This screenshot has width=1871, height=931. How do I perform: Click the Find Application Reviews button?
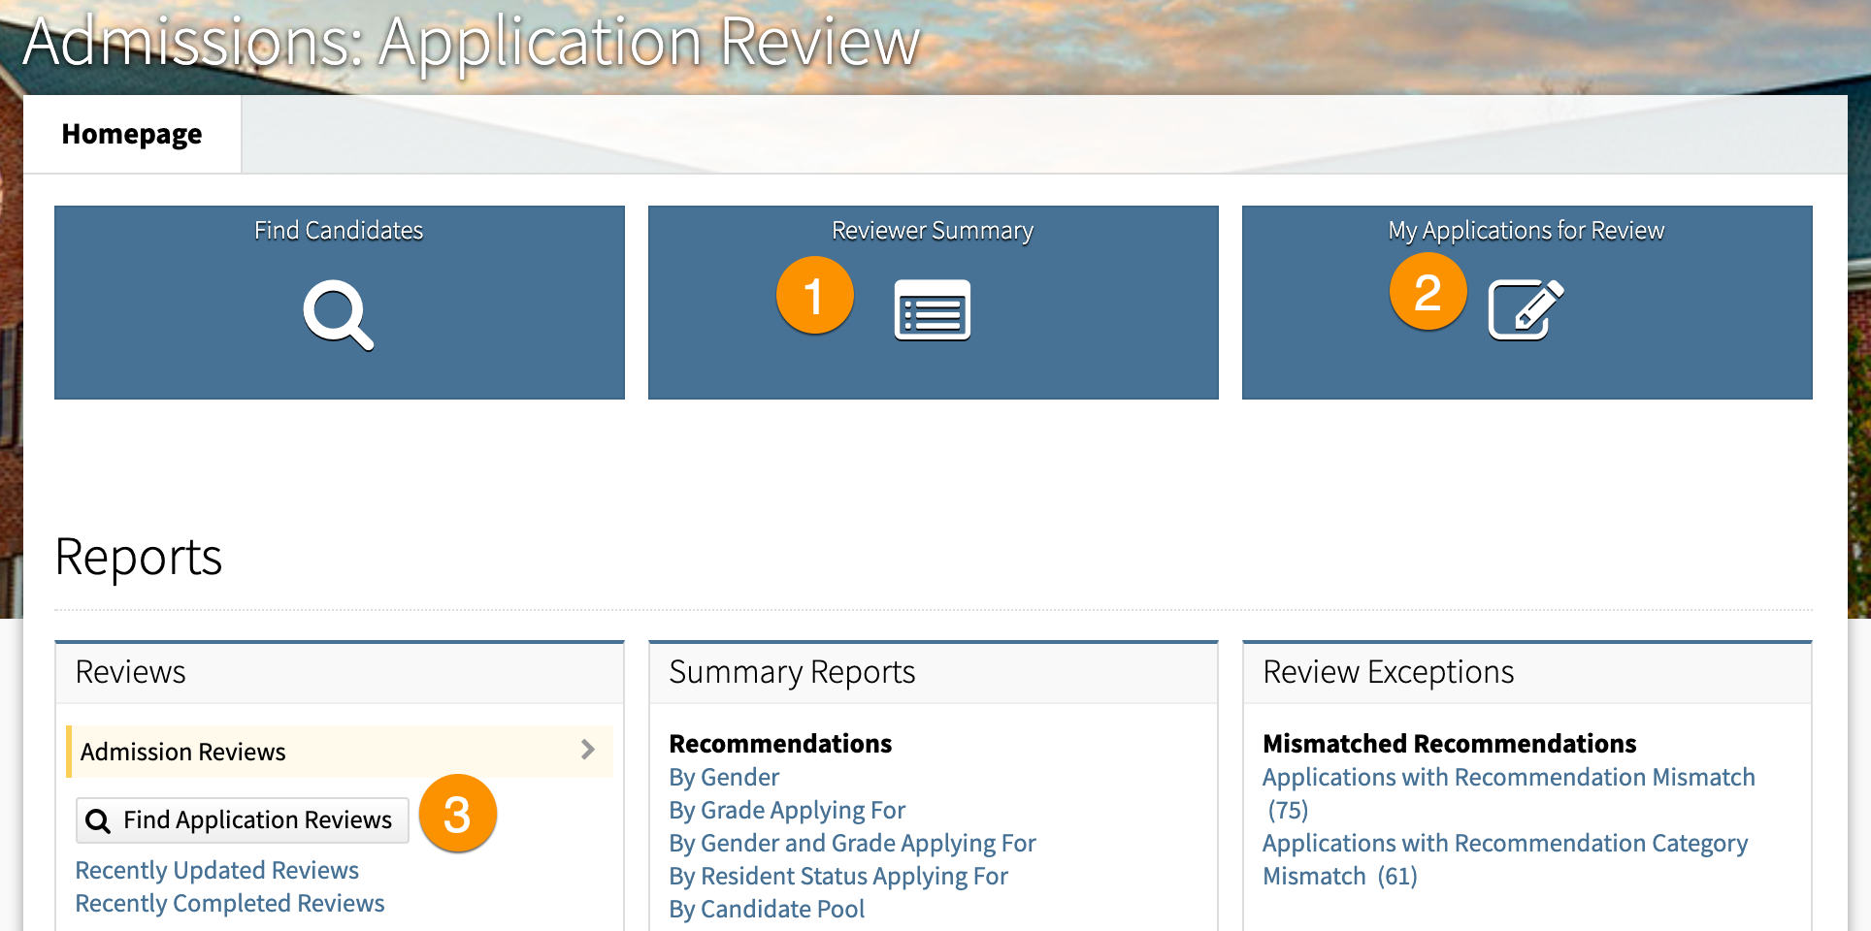pyautogui.click(x=241, y=819)
